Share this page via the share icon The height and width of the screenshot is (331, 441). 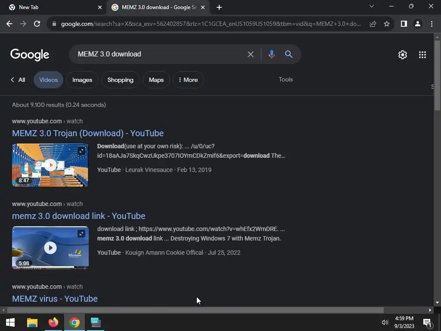tap(373, 24)
